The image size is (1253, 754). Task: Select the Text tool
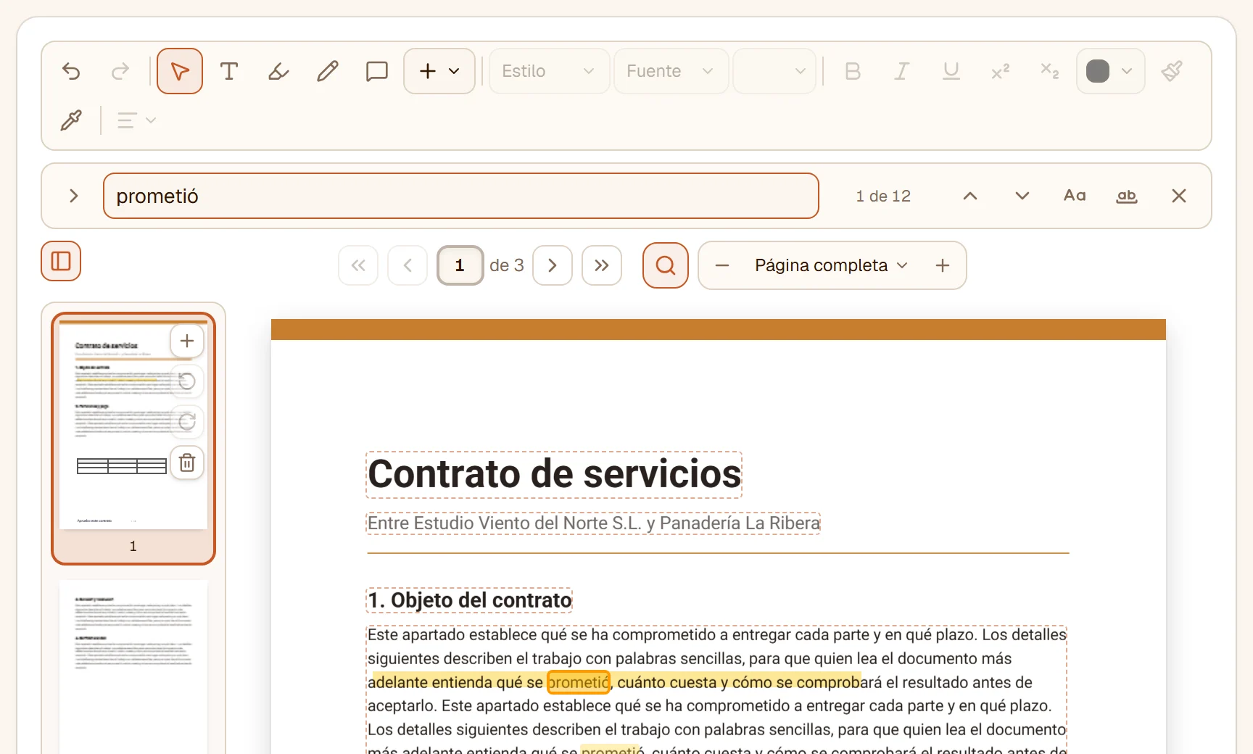pos(229,71)
